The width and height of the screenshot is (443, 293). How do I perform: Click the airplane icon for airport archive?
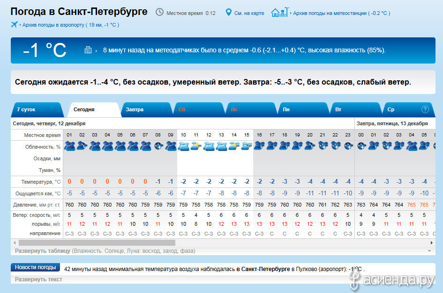coord(15,24)
